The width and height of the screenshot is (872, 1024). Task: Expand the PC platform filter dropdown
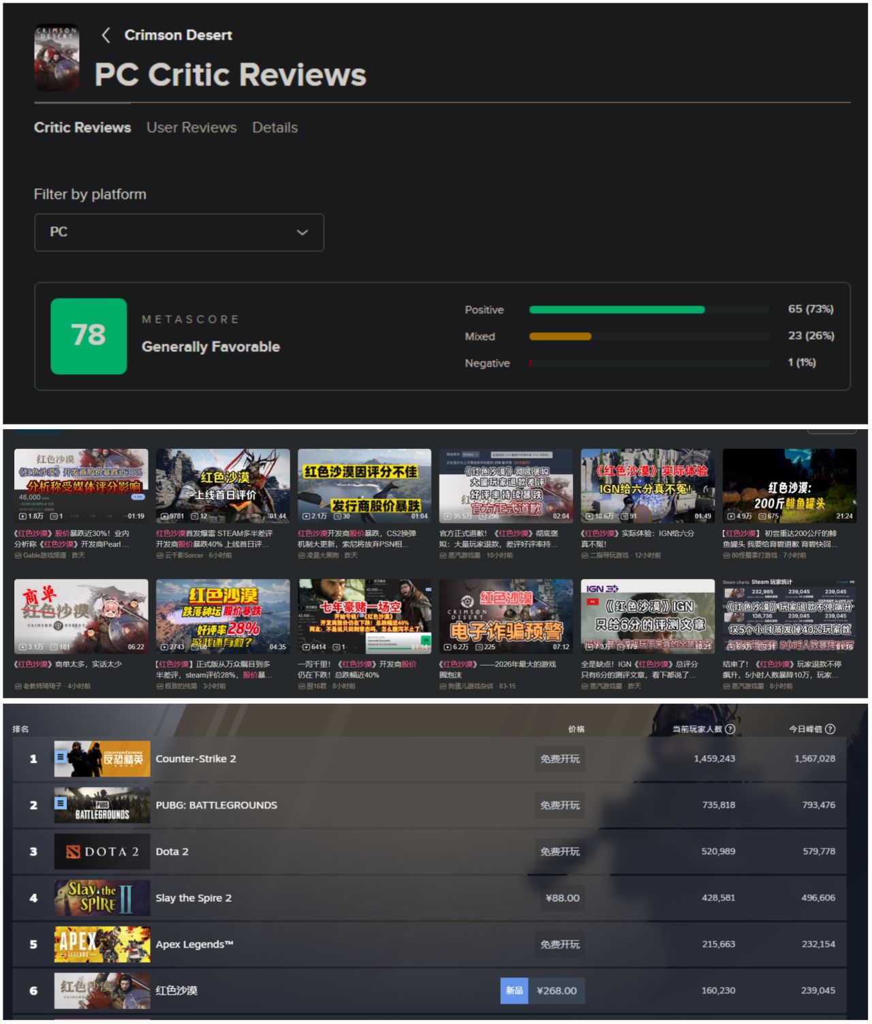179,232
